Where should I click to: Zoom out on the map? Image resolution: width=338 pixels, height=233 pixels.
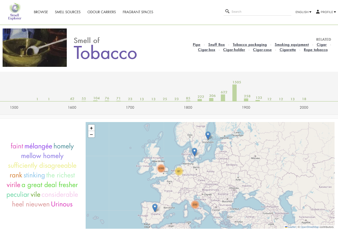coord(91,135)
